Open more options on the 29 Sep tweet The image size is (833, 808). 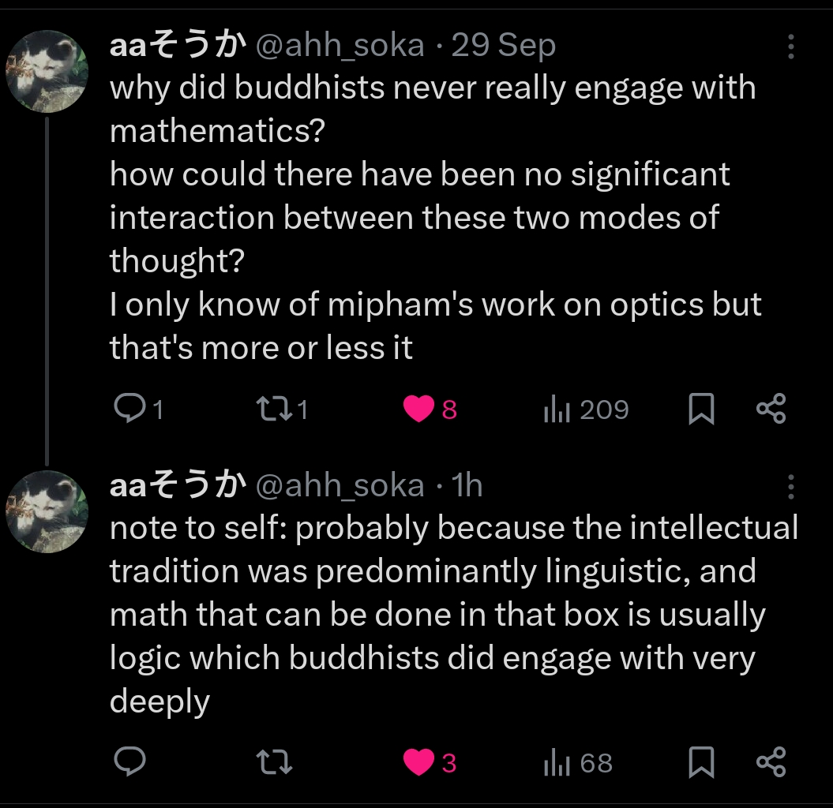coord(790,47)
